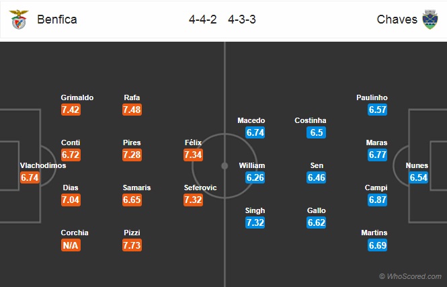Image resolution: width=447 pixels, height=287 pixels.
Task: Click Félix's 7.34 rating badge
Action: (x=195, y=155)
